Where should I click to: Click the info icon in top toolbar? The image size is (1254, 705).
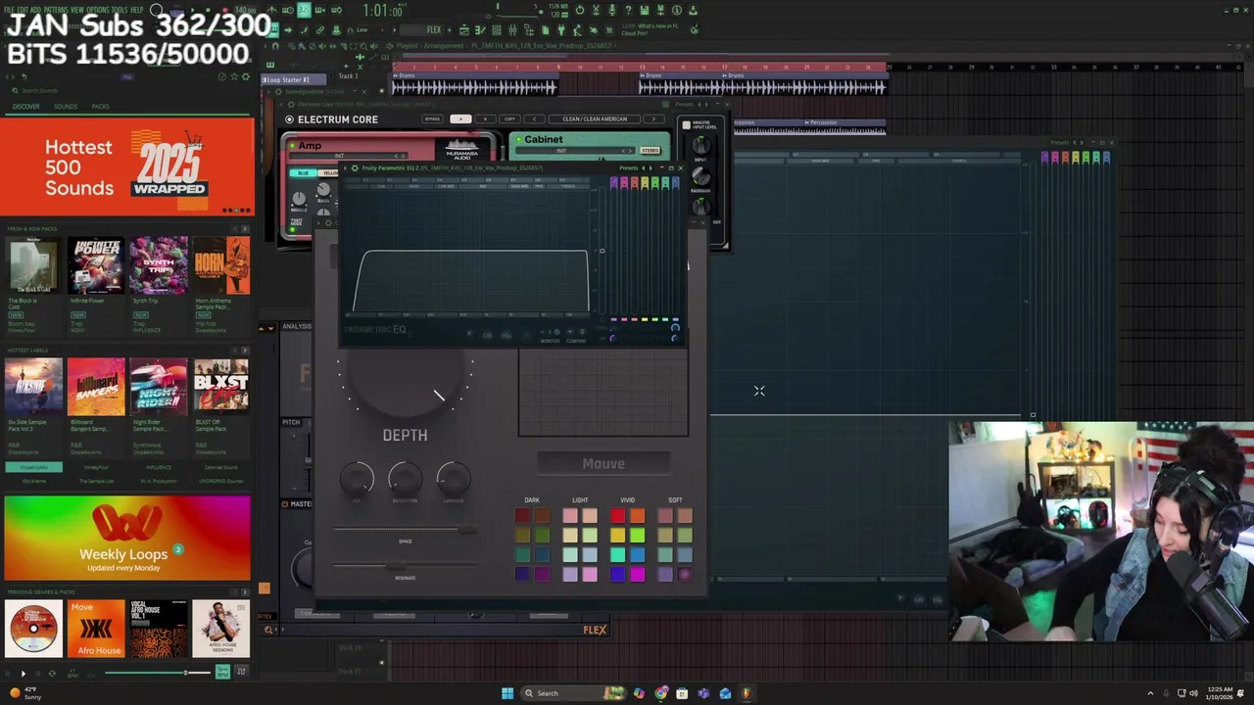tap(676, 10)
